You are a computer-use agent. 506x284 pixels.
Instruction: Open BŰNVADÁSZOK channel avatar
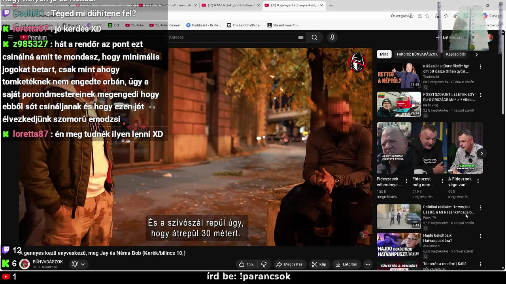pos(25,264)
